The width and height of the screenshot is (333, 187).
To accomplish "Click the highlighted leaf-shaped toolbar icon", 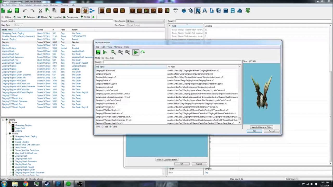I will [85, 11].
